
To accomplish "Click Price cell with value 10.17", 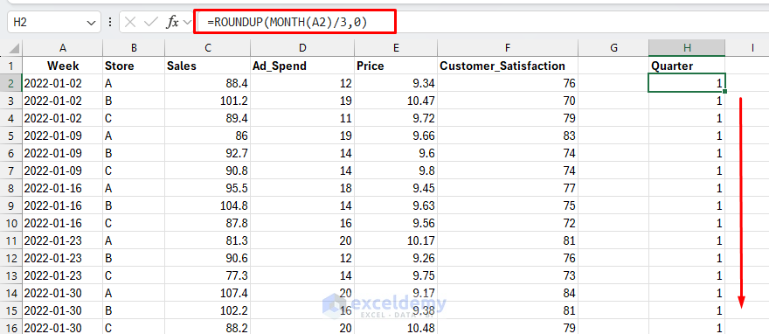I will 396,240.
